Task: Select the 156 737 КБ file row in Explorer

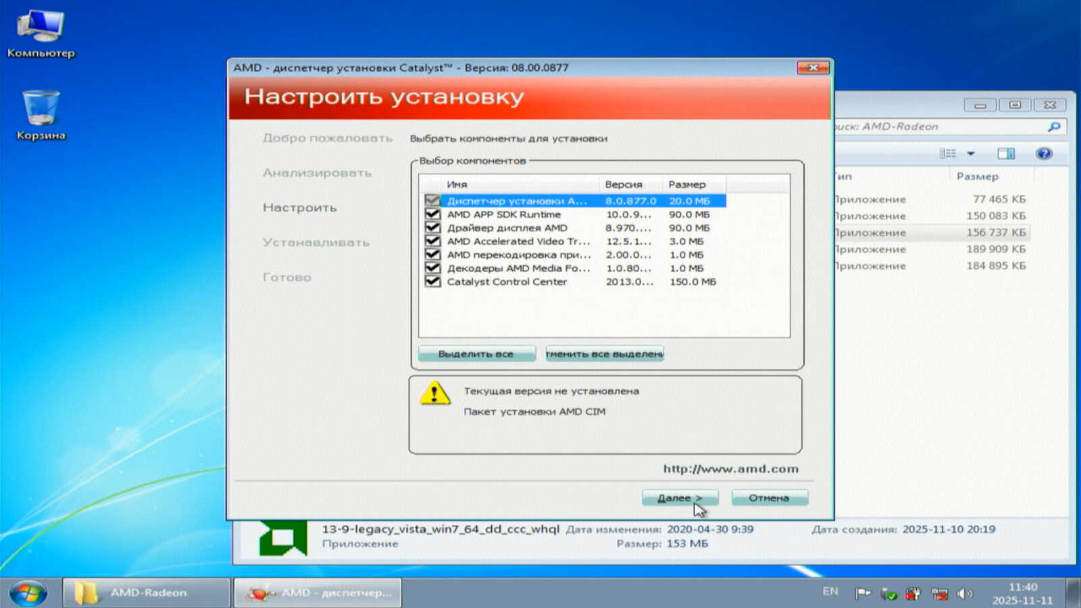Action: pos(932,232)
